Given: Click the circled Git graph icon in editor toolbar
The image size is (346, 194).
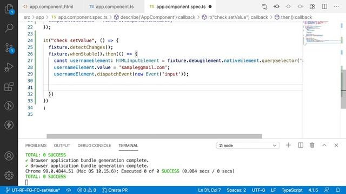Looking at the screenshot, I should (312, 6).
